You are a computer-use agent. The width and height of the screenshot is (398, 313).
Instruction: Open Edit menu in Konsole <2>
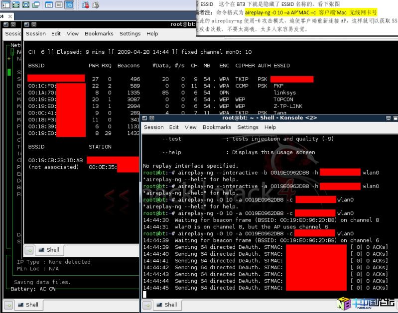[174, 127]
